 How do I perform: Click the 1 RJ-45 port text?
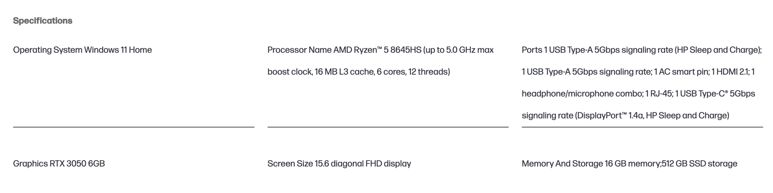[659, 94]
